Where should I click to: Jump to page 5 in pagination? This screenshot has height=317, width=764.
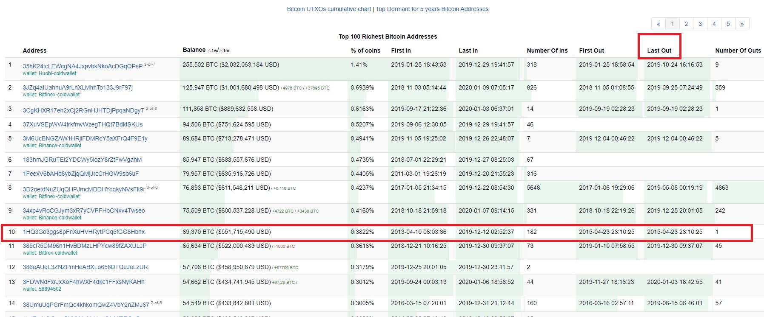728,24
